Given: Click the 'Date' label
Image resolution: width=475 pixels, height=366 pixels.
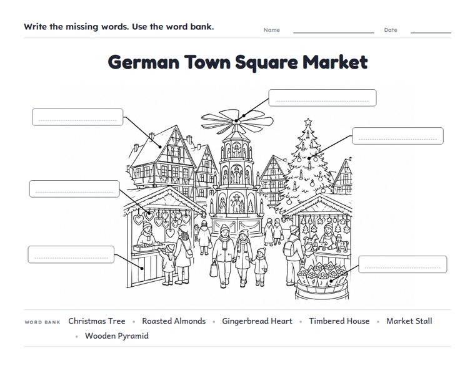Looking at the screenshot, I should pos(391,30).
